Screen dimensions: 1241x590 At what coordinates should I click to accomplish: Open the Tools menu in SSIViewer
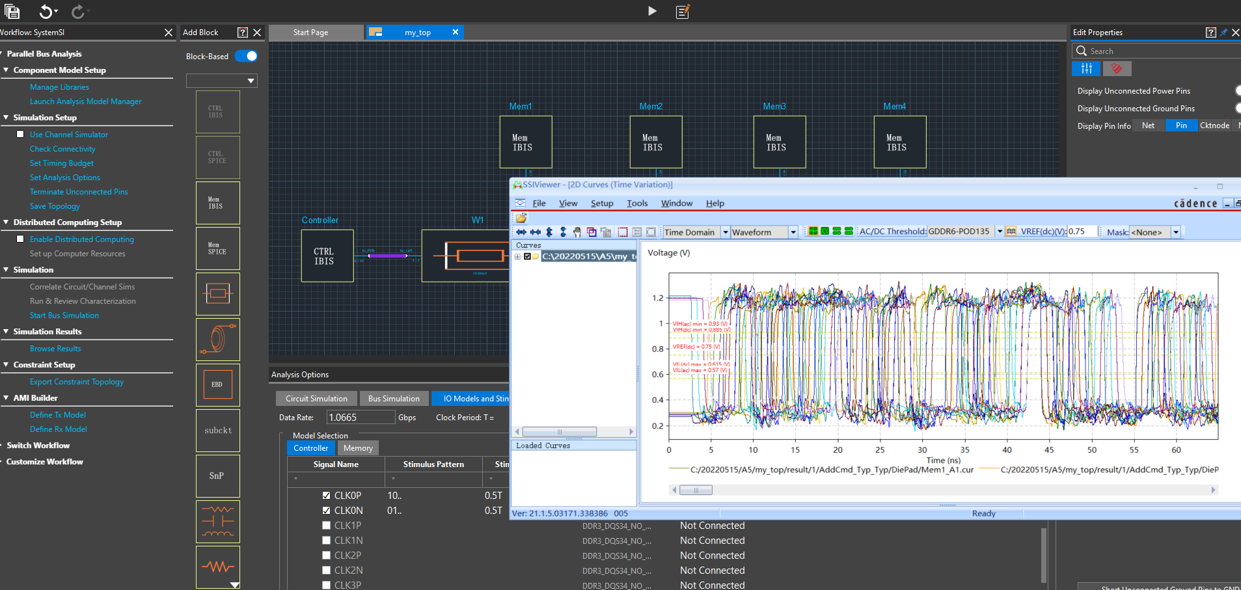tap(637, 204)
